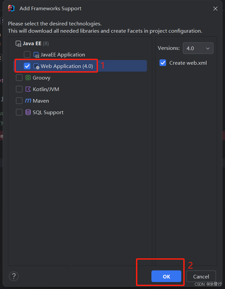Open the Versions 4.0 dropdown
225x289 pixels.
[198, 48]
